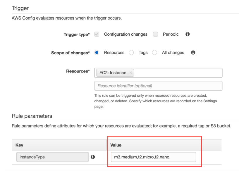This screenshot has width=239, height=171.
Task: Select the Value column header
Action: click(x=116, y=145)
